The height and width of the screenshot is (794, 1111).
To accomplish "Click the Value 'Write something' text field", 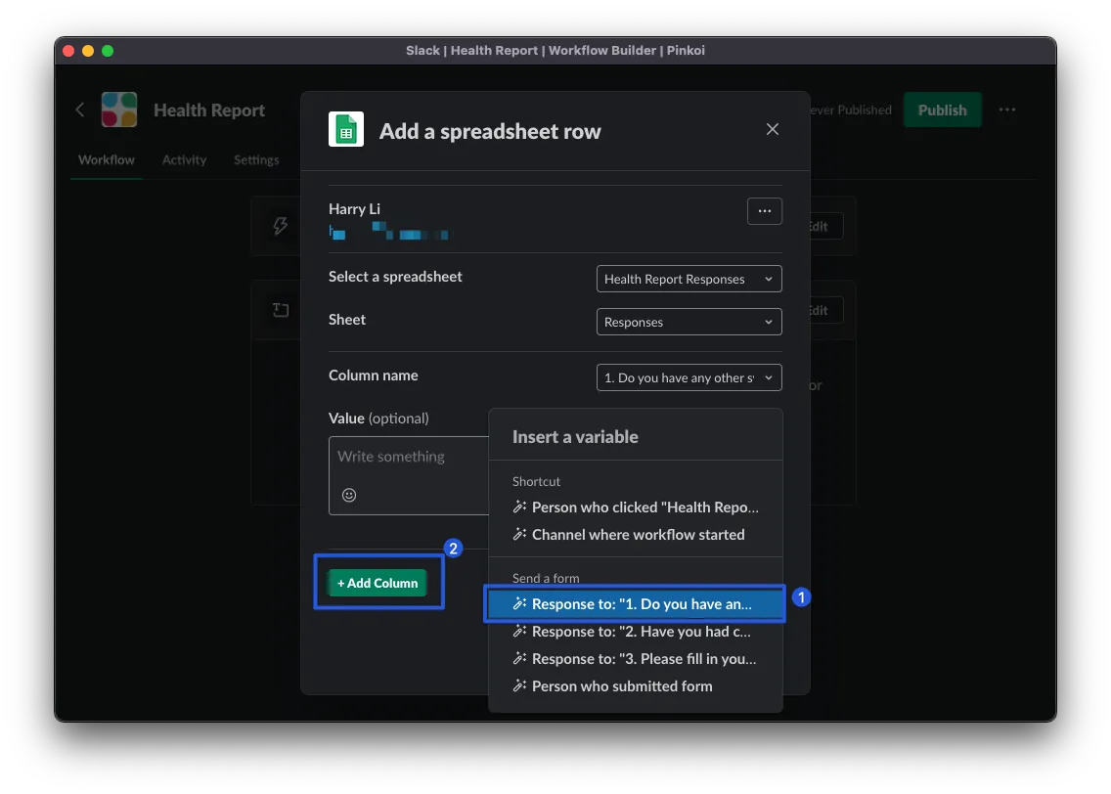I will click(411, 458).
